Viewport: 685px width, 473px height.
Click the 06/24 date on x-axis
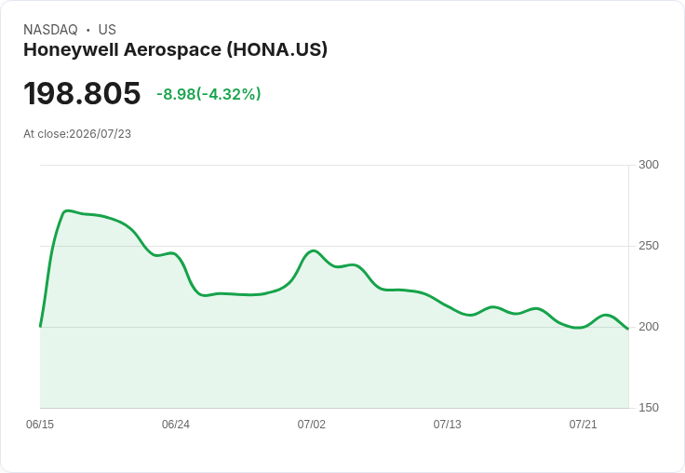[x=176, y=425]
